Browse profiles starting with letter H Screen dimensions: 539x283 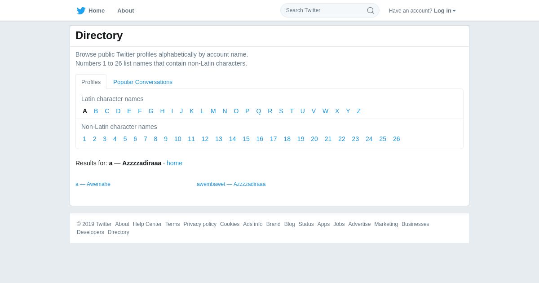[x=162, y=111]
